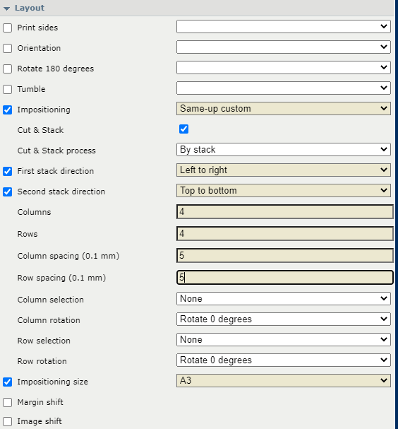Screen dimensions: 398x429
Task: Click the Columns input field
Action: (285, 212)
